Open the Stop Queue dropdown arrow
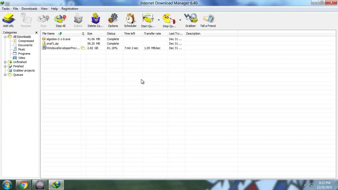 180,20
